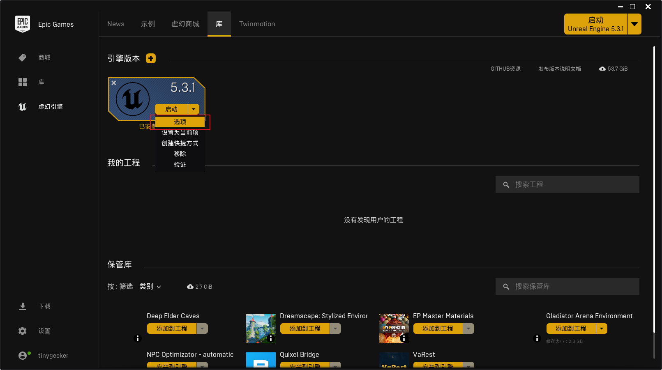Expand EP Master Materials 添加到工程 dropdown arrow
This screenshot has height=370, width=662.
[x=468, y=329]
